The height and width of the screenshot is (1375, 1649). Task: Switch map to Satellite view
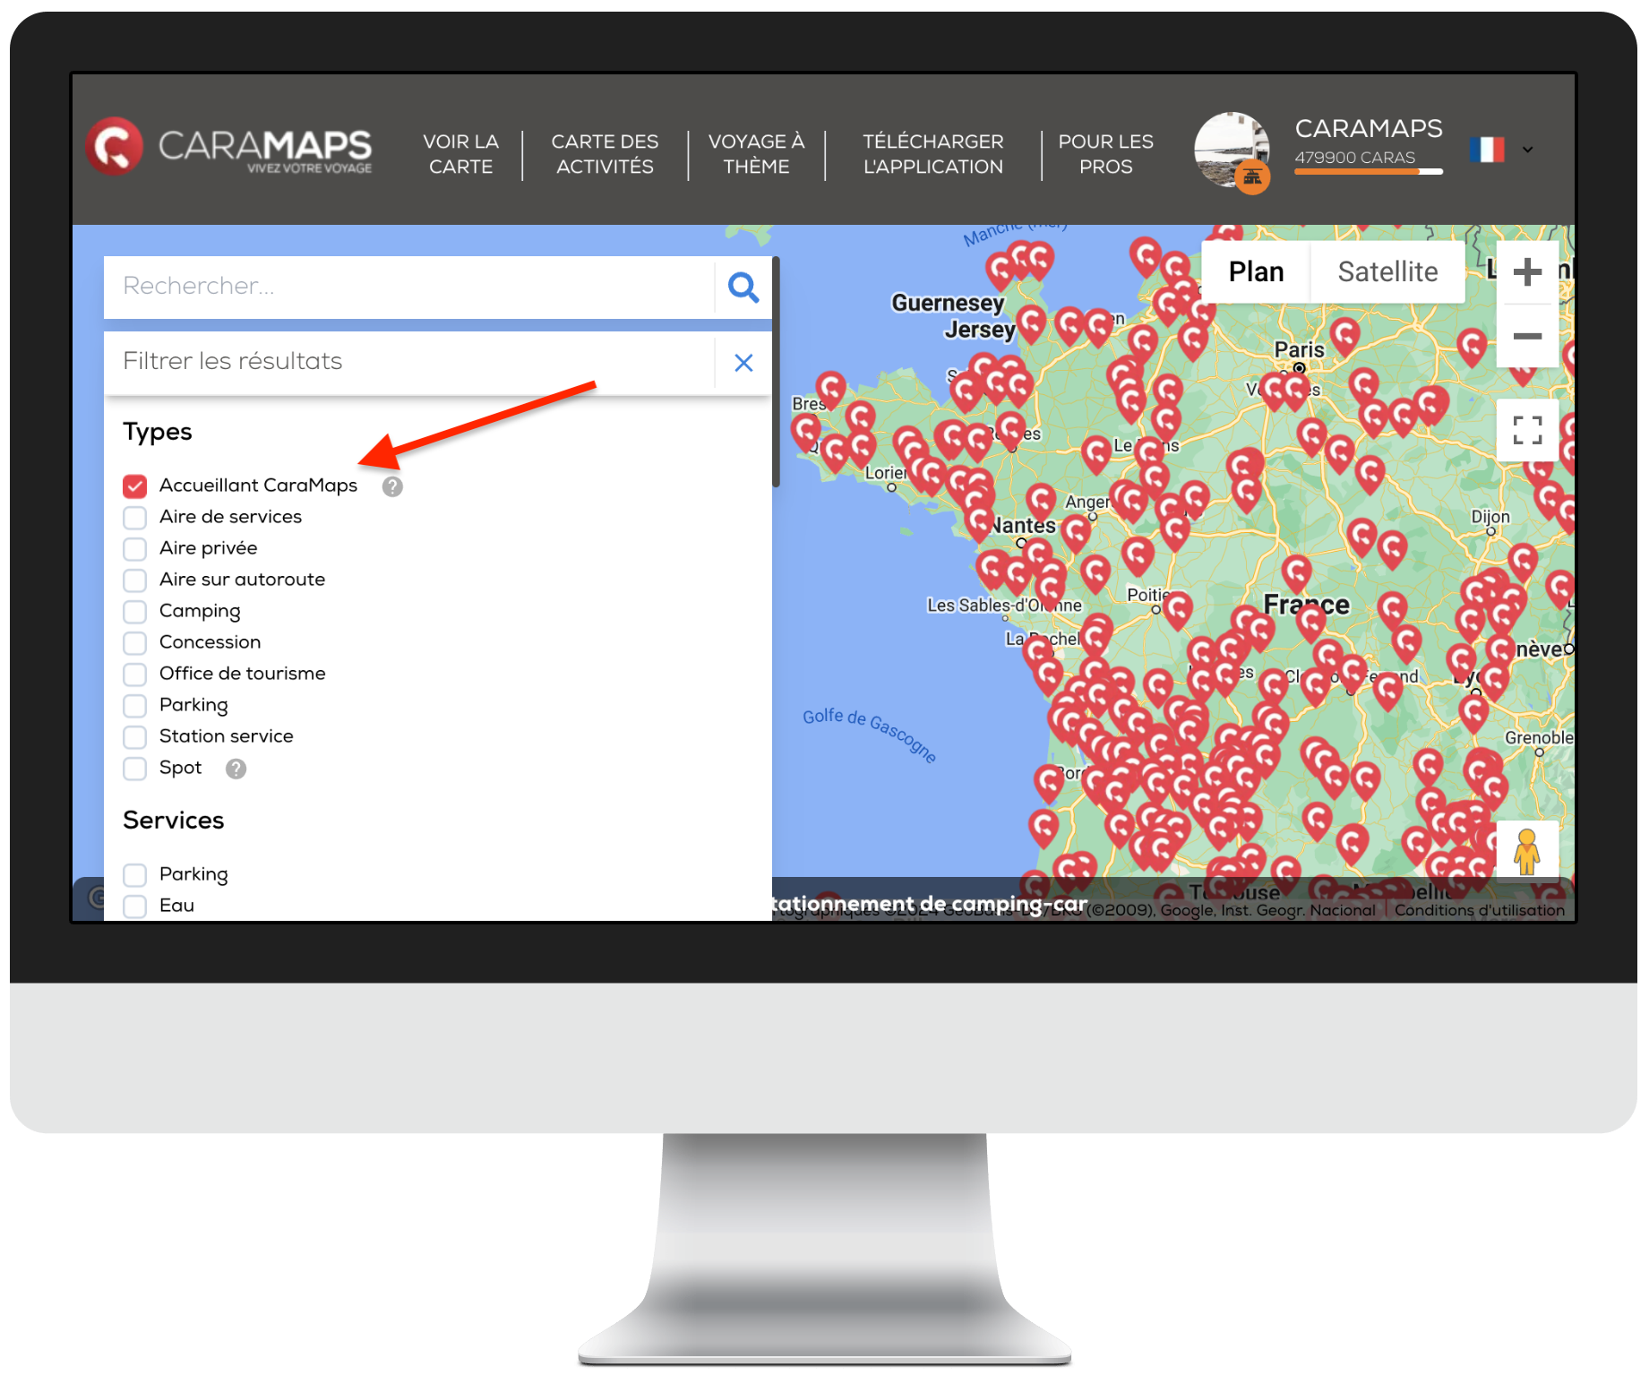pos(1387,271)
